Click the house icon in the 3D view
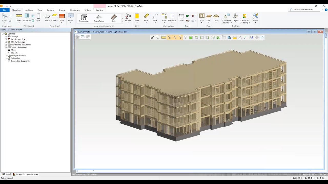 point(77,37)
